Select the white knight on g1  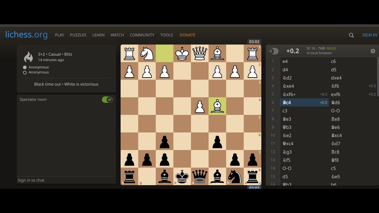pos(147,54)
